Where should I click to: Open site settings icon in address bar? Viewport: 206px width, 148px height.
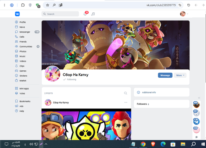tap(180, 5)
